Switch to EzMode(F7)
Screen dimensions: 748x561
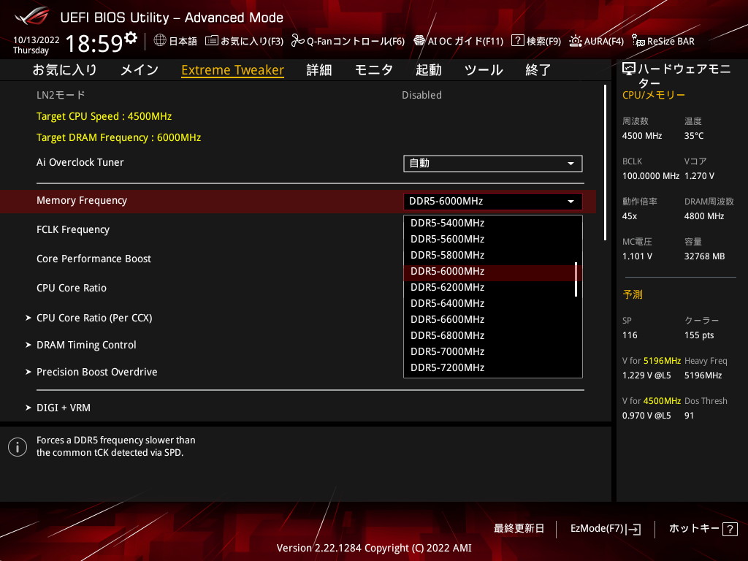[x=606, y=529]
